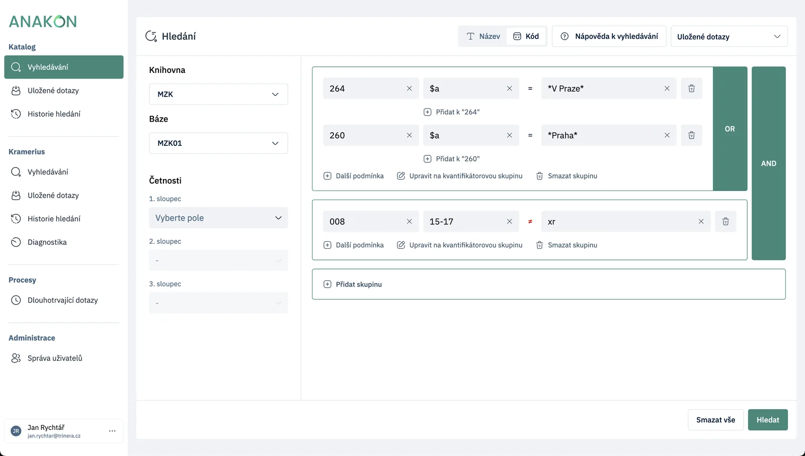Delete the 264 condition row with trash icon
Image resolution: width=805 pixels, height=456 pixels.
tap(691, 88)
